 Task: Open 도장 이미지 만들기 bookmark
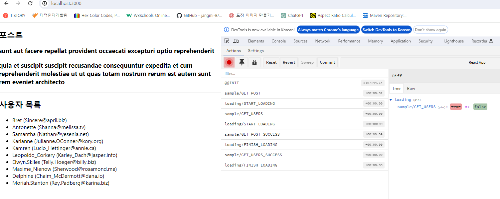tap(251, 15)
